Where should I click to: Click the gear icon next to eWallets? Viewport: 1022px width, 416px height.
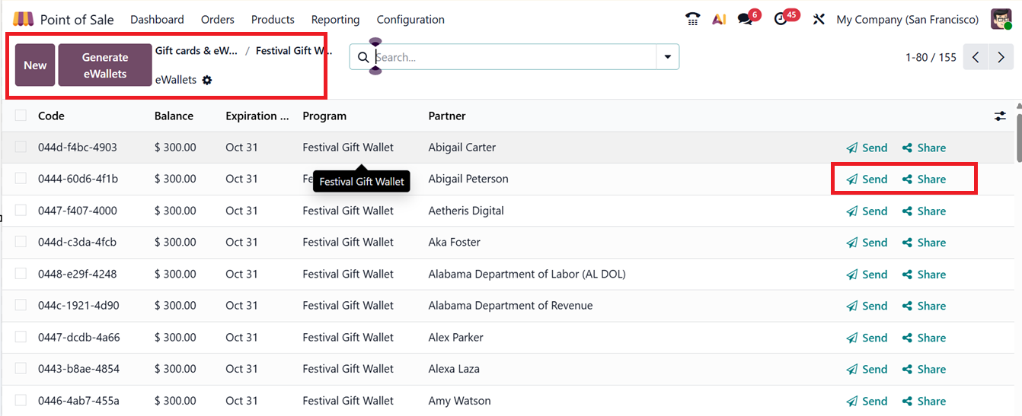[x=207, y=80]
